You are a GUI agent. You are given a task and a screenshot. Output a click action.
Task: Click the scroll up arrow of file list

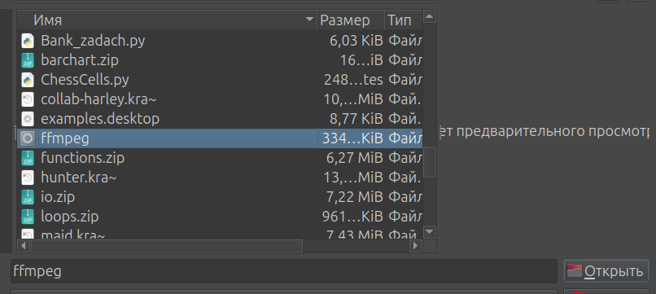(430, 17)
